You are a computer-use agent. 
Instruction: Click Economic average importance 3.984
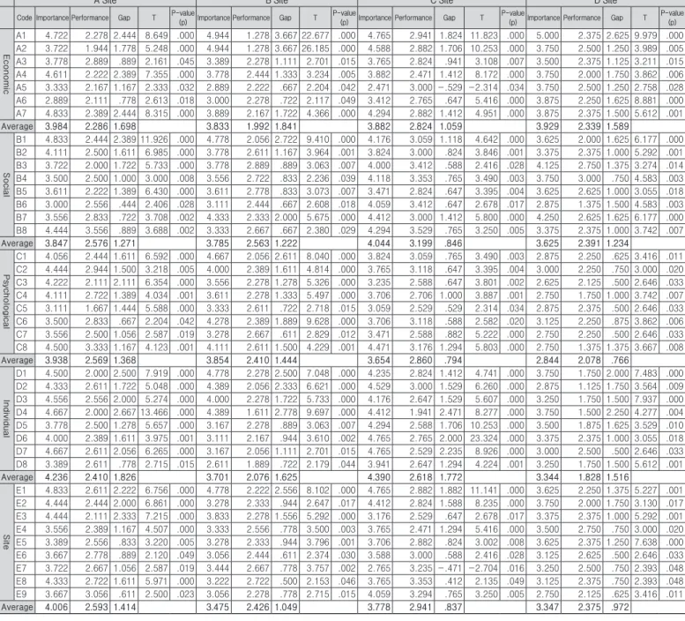(x=56, y=126)
